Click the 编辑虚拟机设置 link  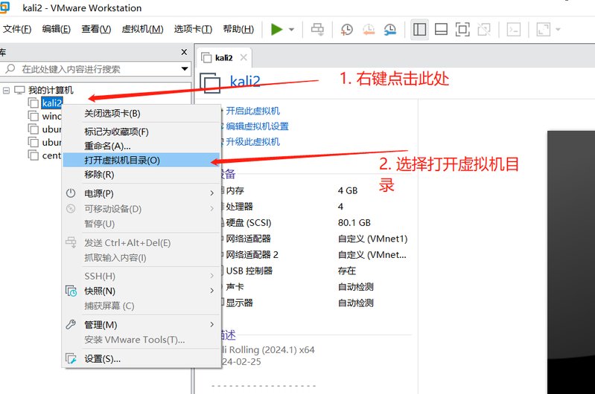coord(257,126)
